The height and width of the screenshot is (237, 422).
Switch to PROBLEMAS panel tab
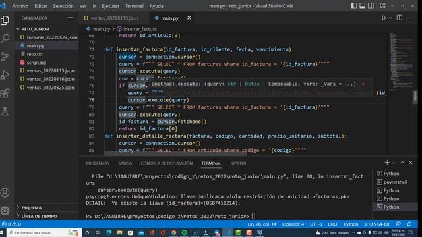pyautogui.click(x=98, y=163)
